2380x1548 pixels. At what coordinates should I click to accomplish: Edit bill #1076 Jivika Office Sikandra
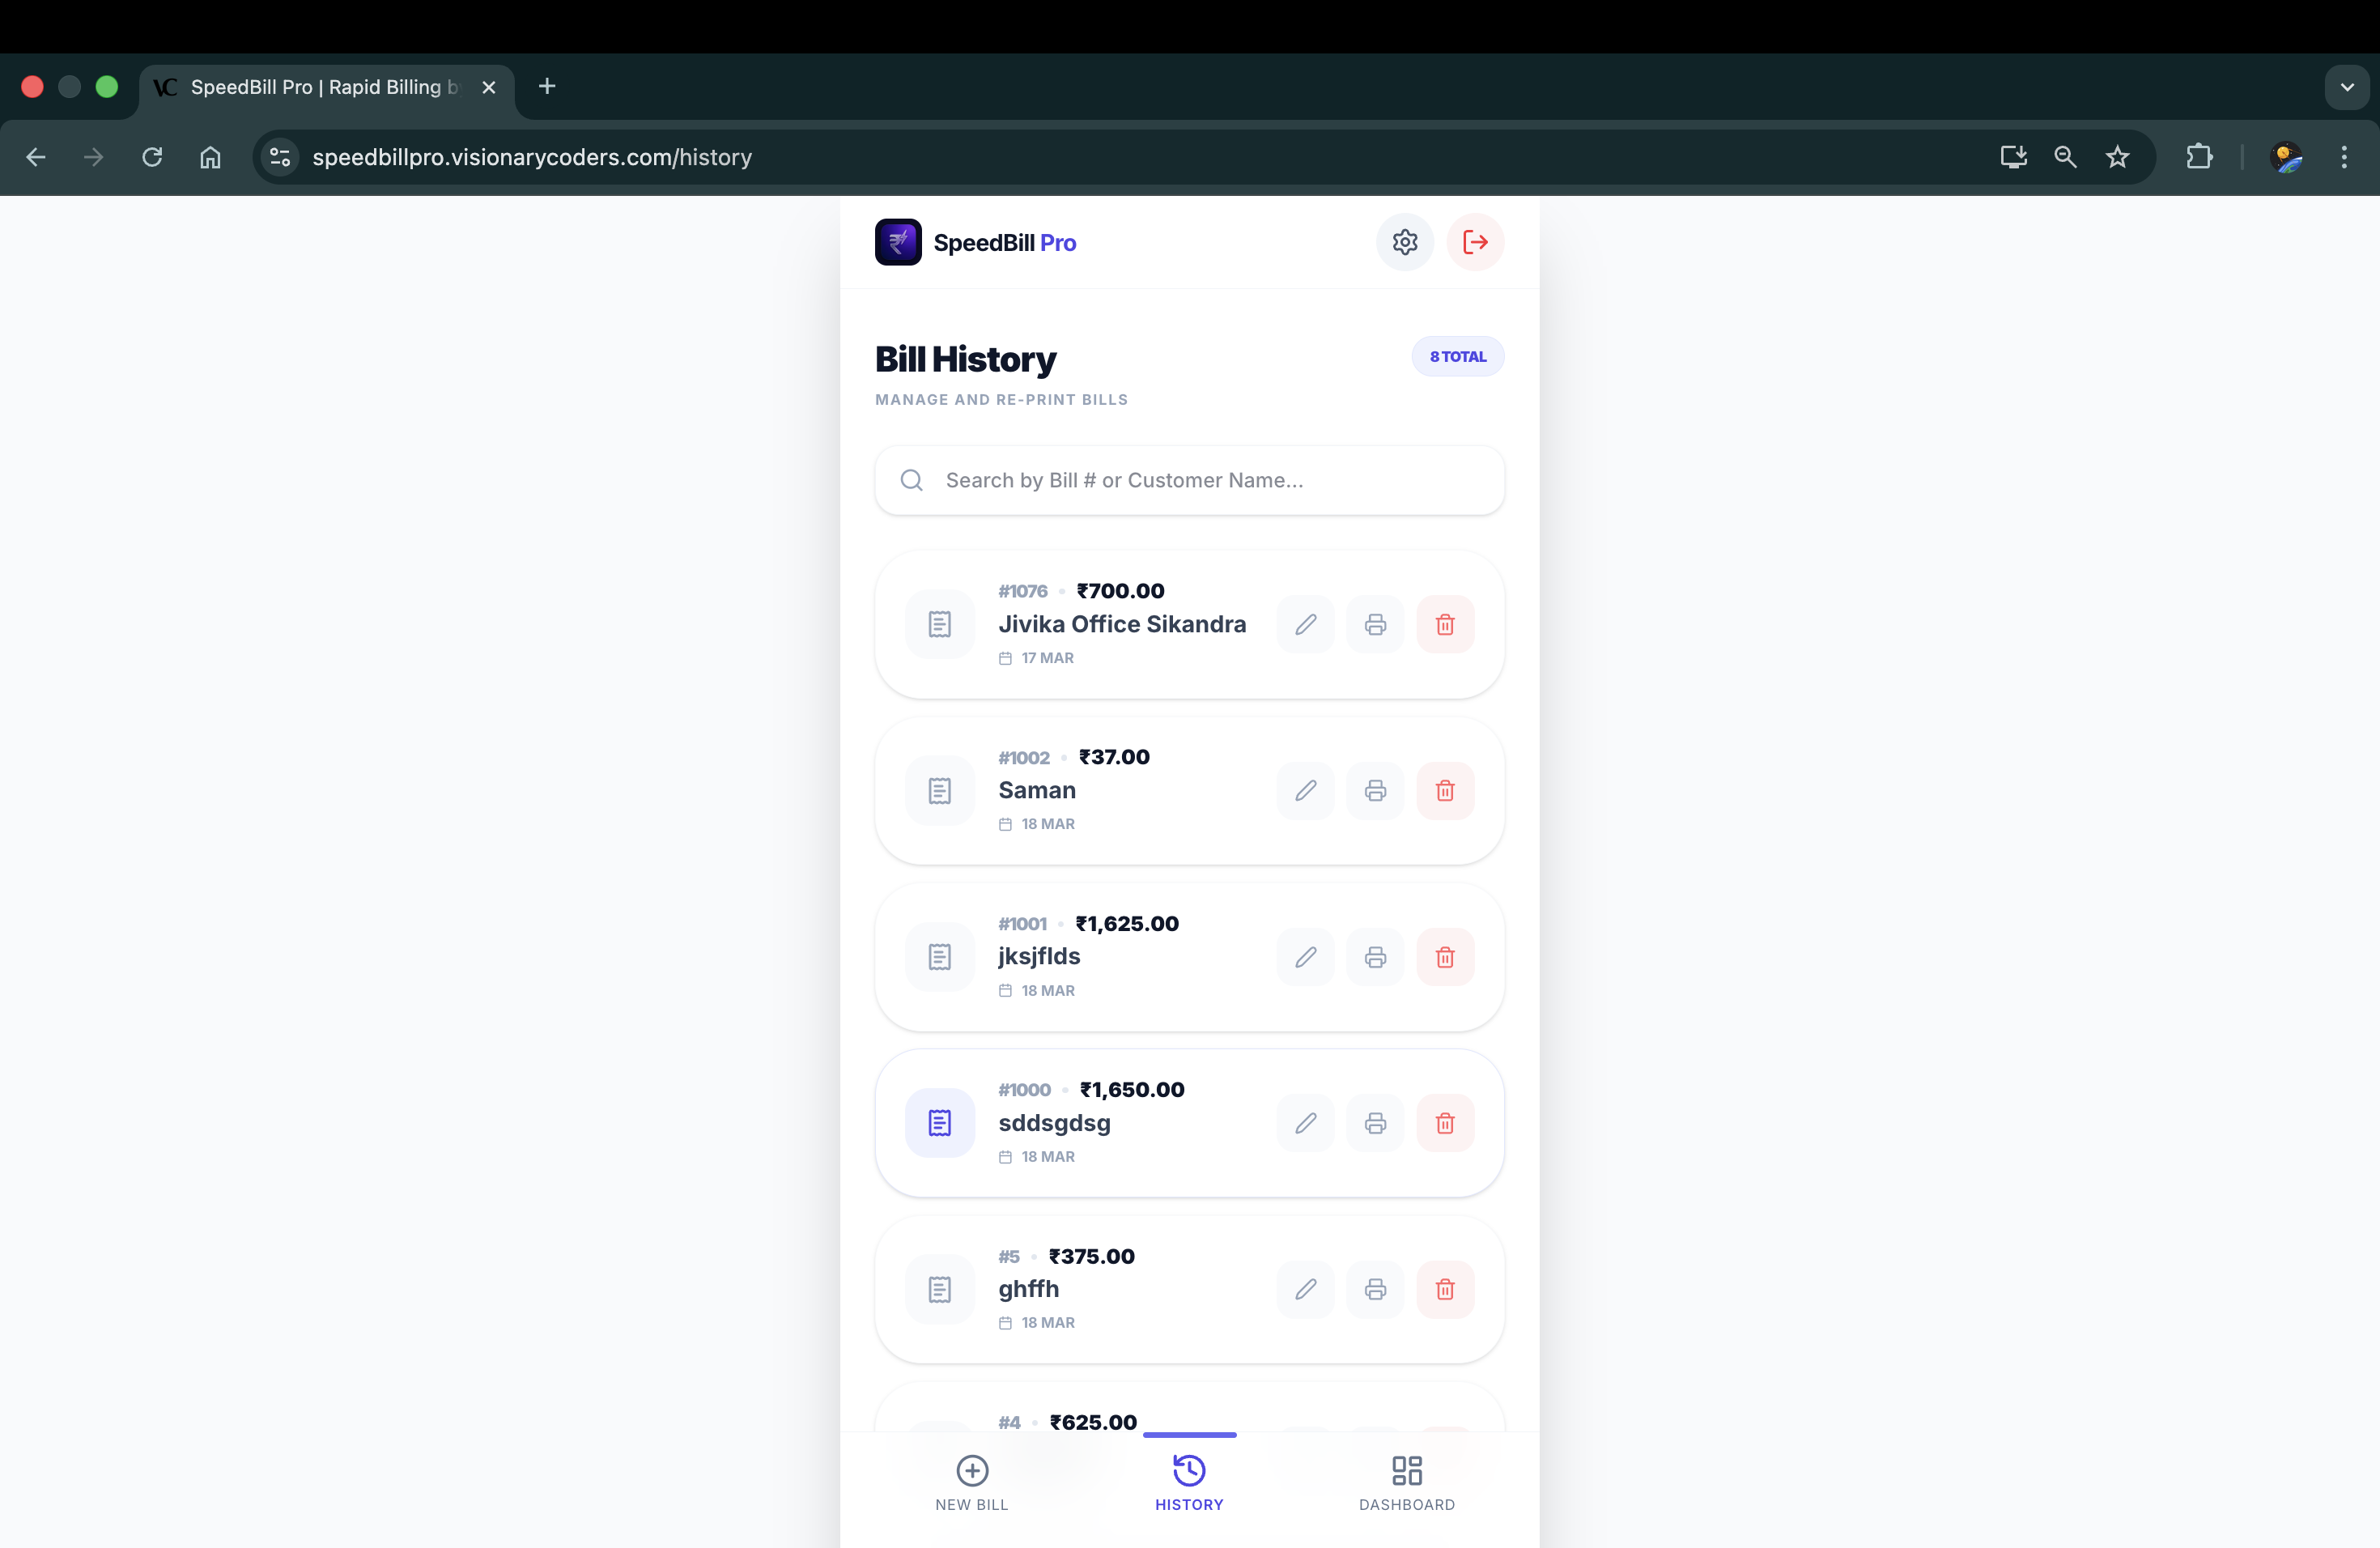(1305, 625)
